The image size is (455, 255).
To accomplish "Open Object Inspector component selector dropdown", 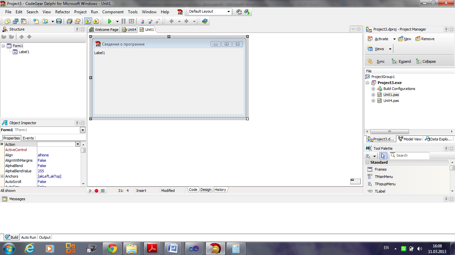I will point(83,130).
